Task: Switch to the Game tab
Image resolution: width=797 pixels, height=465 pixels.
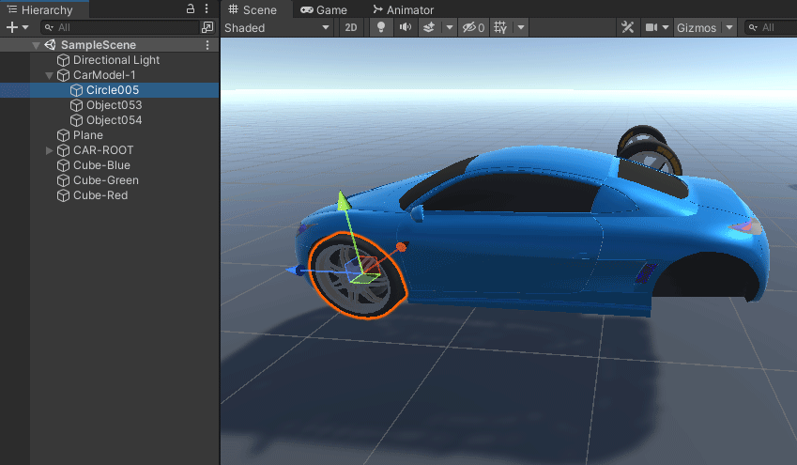Action: click(324, 9)
